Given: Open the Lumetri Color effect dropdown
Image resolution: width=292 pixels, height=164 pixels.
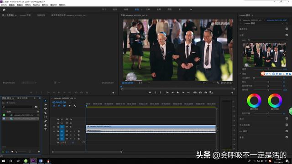Looking at the screenshot, I should [x=264, y=23].
